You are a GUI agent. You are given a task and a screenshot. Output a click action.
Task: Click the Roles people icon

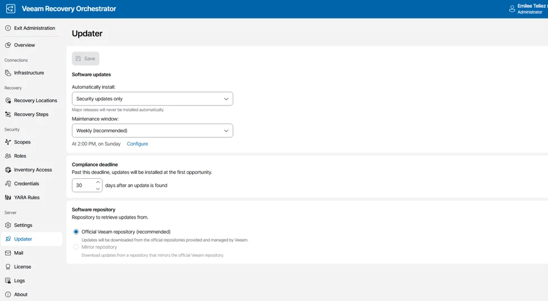point(8,156)
